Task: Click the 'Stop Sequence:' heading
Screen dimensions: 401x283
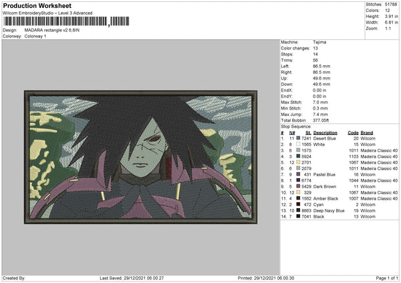Action: pos(296,126)
